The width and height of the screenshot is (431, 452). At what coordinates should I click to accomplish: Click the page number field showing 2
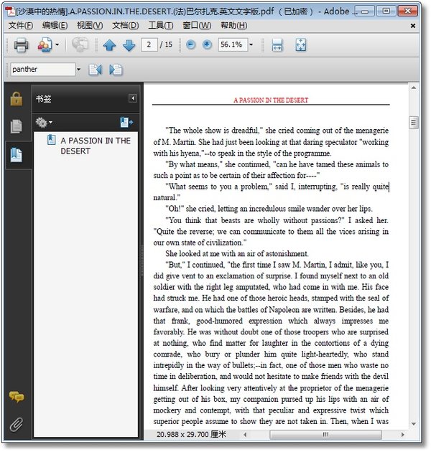(149, 44)
